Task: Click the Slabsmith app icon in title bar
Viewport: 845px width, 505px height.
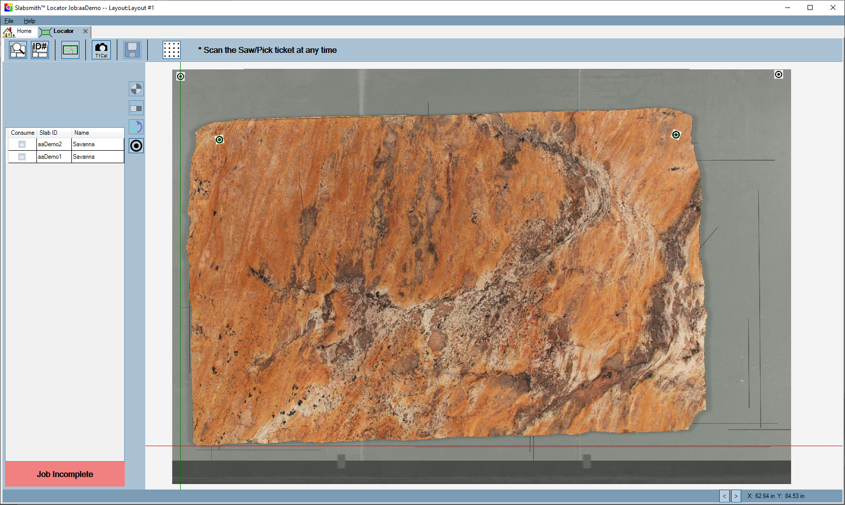Action: [8, 7]
